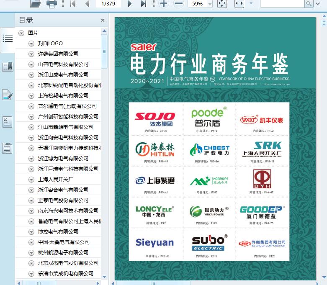The image size is (327, 285).
Task: Select 广州创研智能科技有限公司 entry
Action: [68, 116]
